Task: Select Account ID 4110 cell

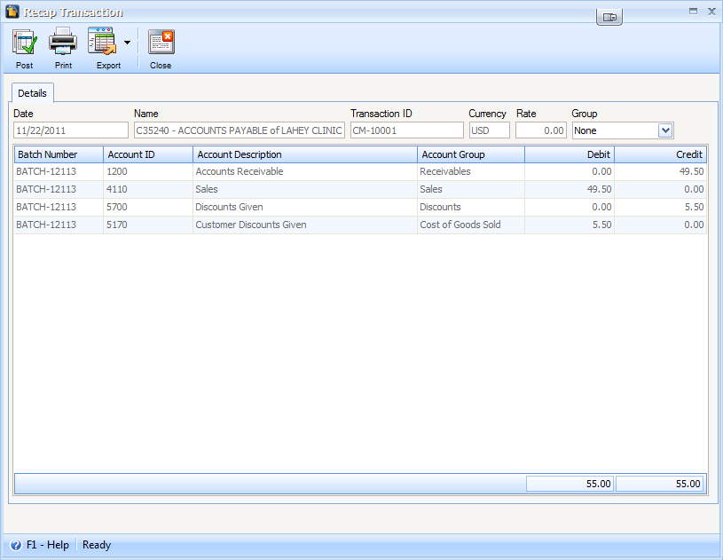Action: point(148,189)
